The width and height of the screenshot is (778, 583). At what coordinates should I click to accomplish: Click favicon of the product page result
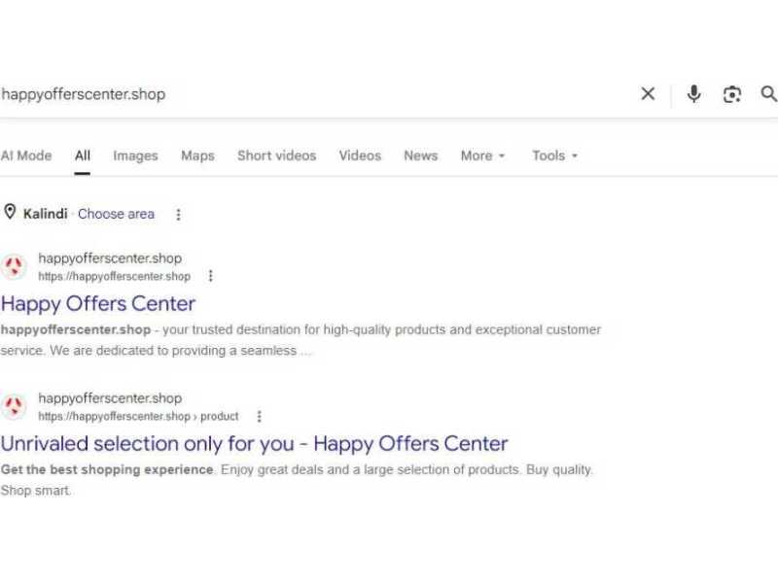(x=14, y=406)
